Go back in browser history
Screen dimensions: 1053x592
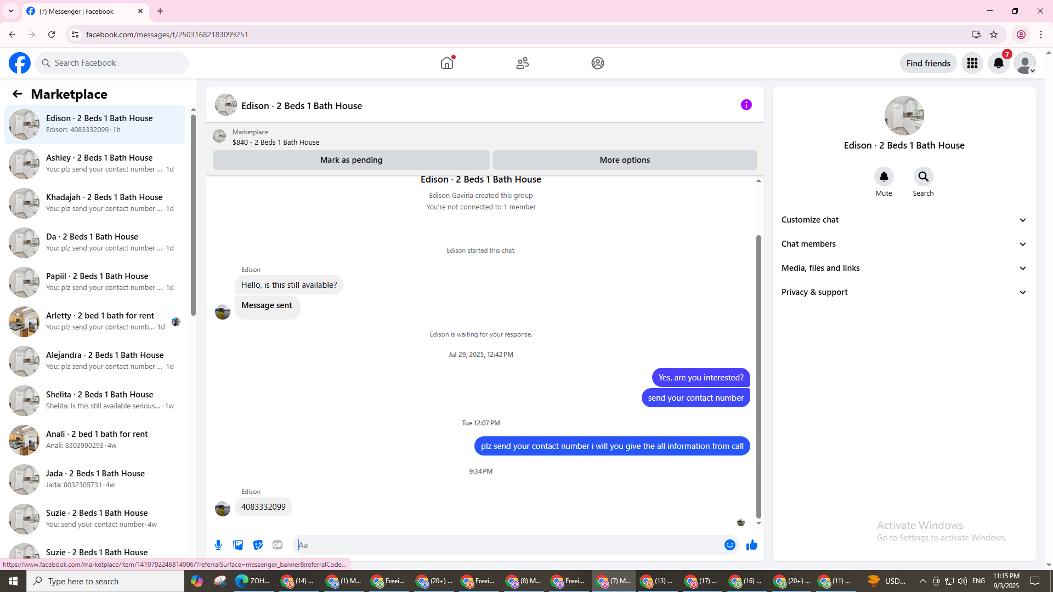coord(12,35)
